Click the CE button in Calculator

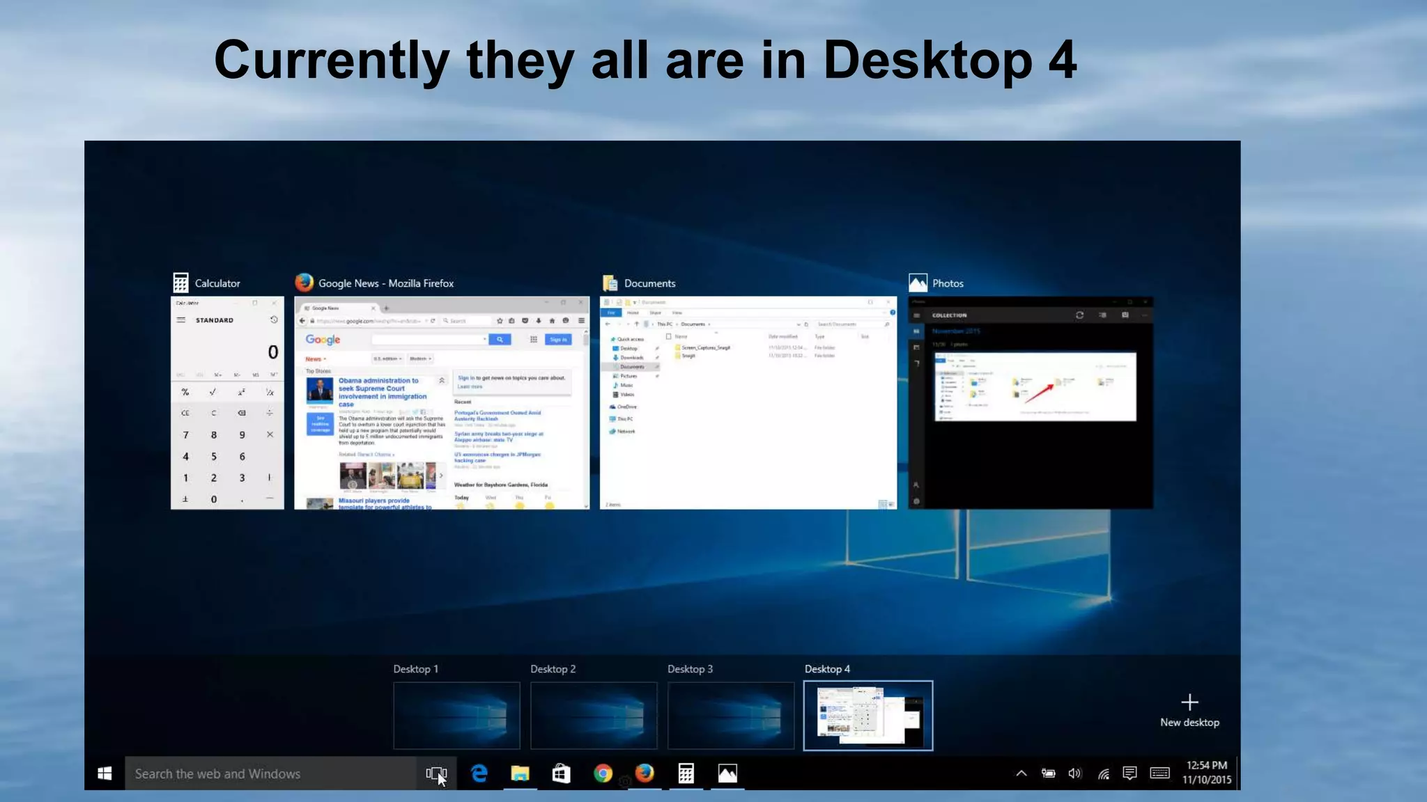[x=185, y=413]
